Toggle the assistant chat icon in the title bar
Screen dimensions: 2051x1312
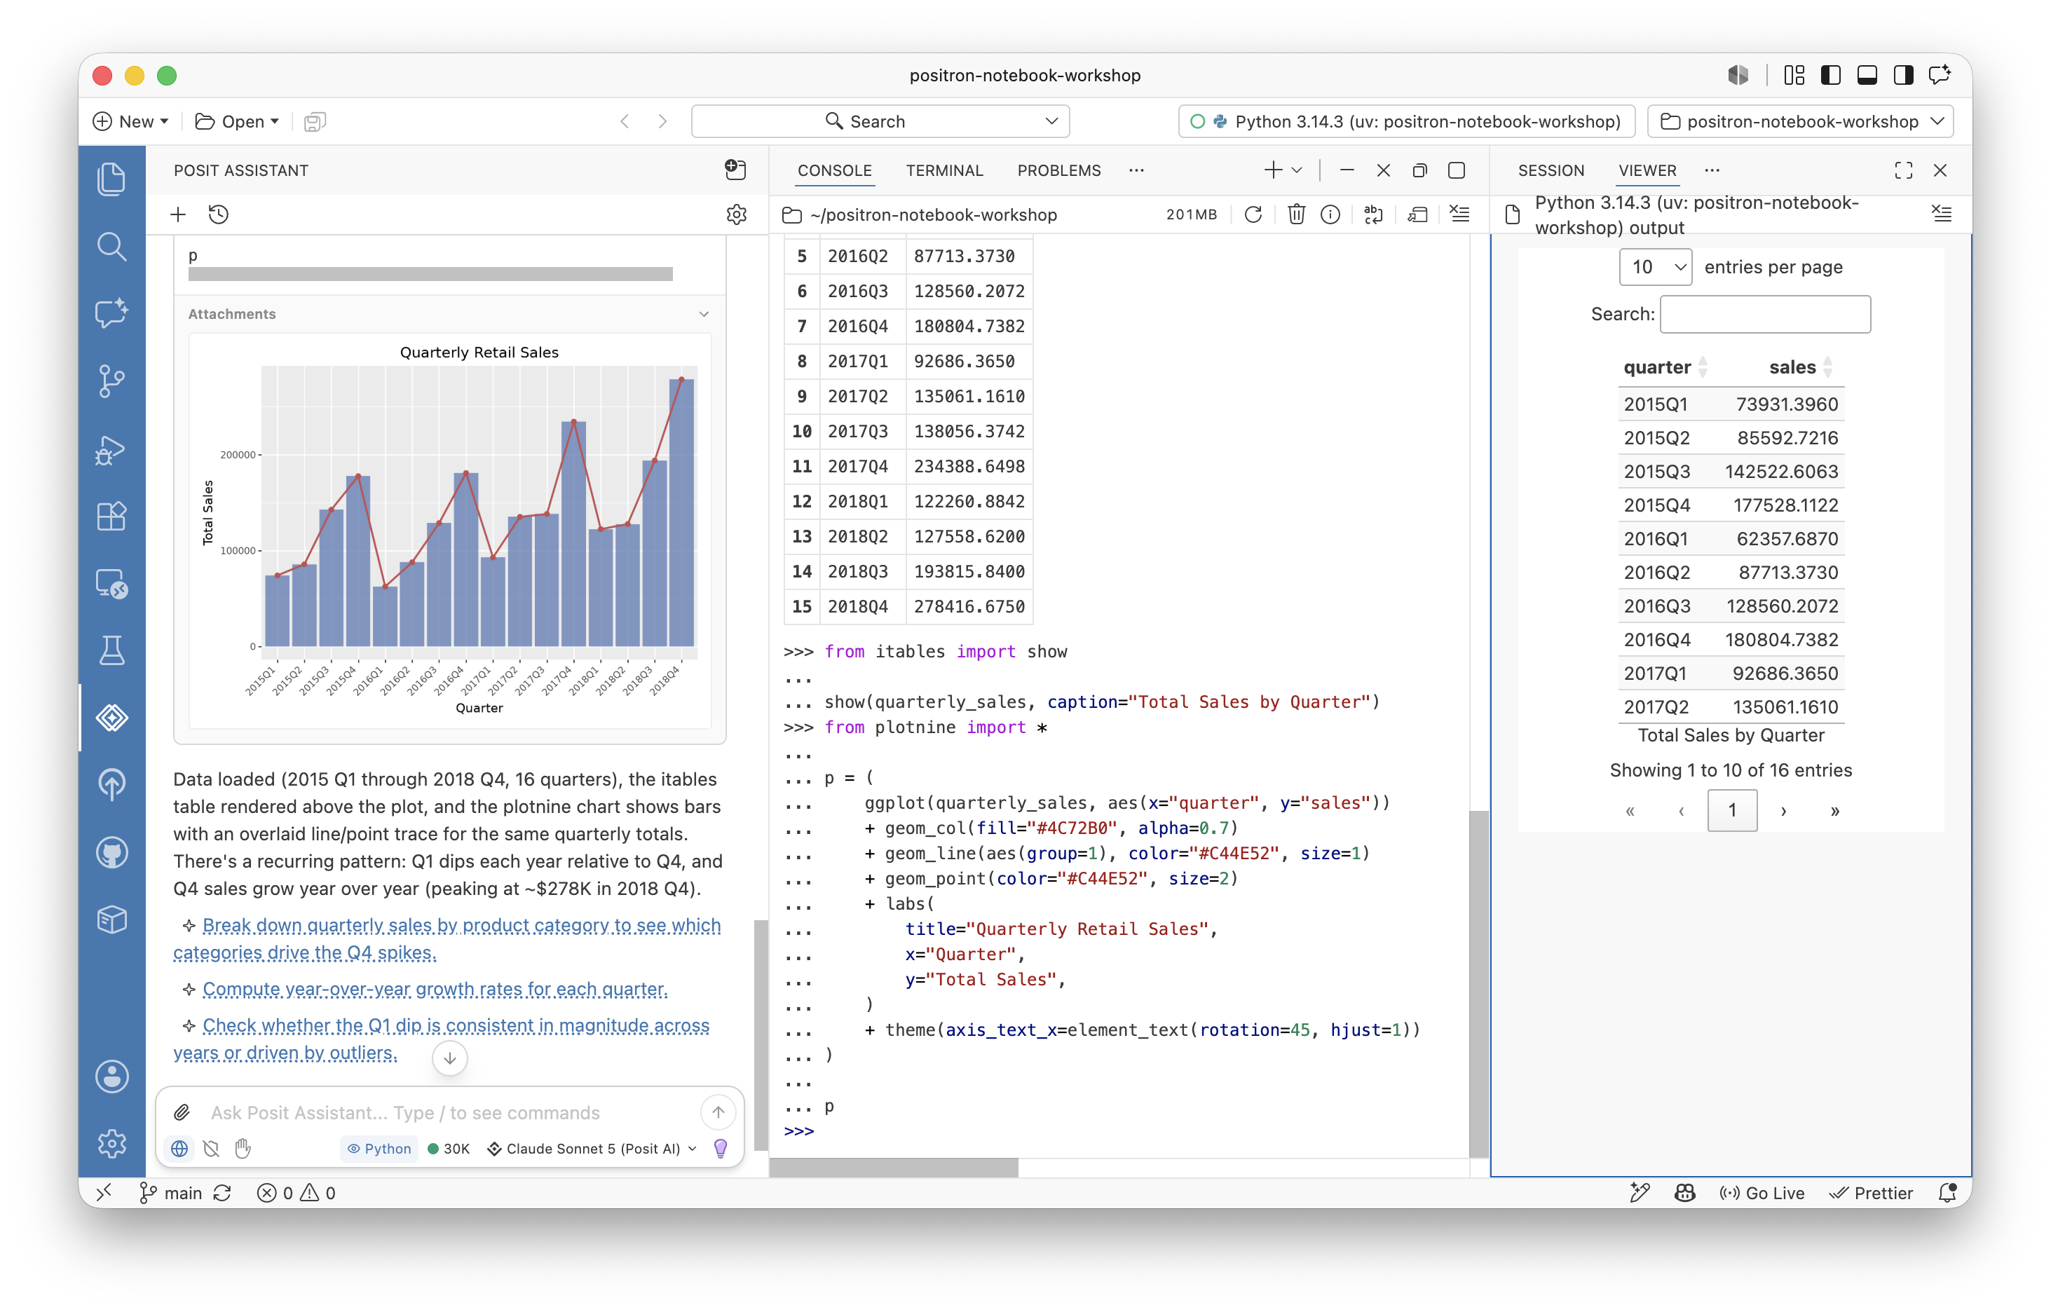coord(1940,75)
